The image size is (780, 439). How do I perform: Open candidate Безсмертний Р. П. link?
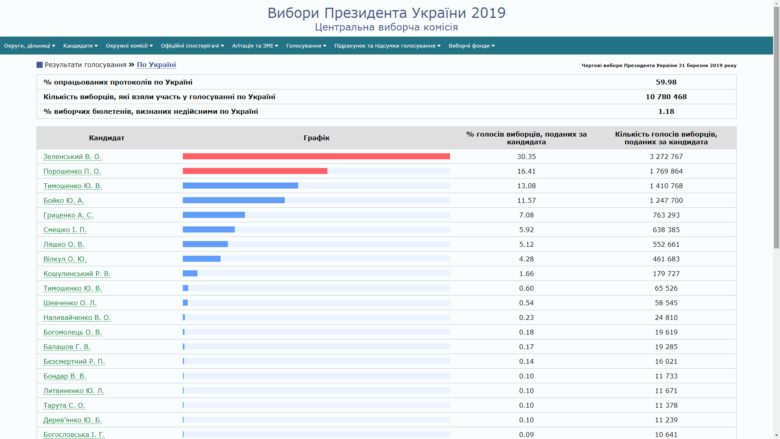point(74,361)
